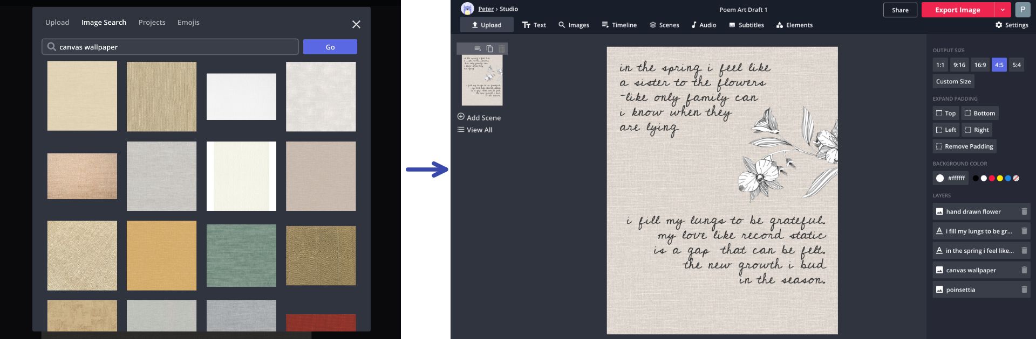Switch to the Upload tab in dialog
1036x339 pixels.
[57, 22]
